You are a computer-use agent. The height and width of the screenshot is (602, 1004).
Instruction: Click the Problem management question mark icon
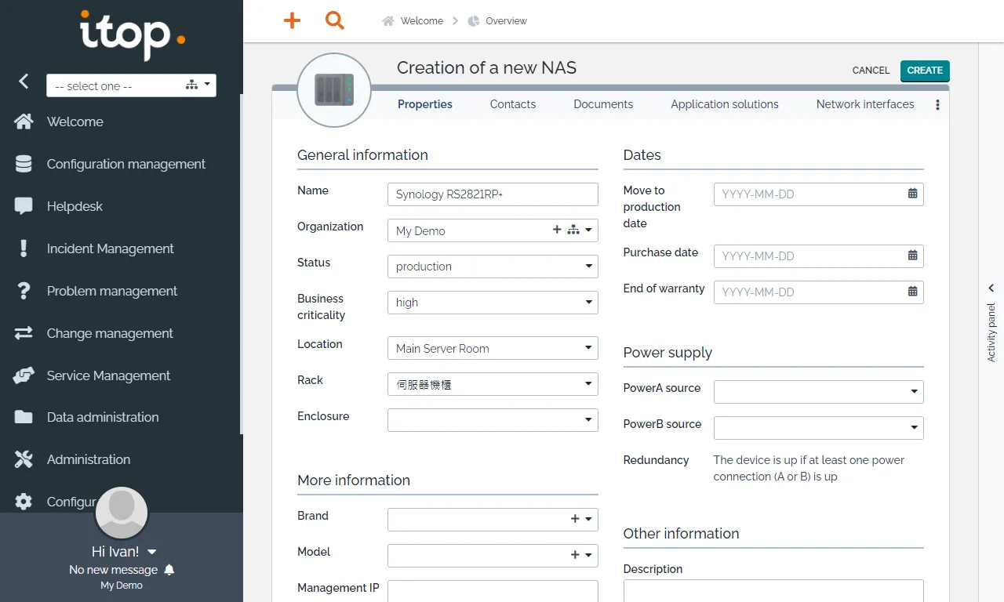24,291
